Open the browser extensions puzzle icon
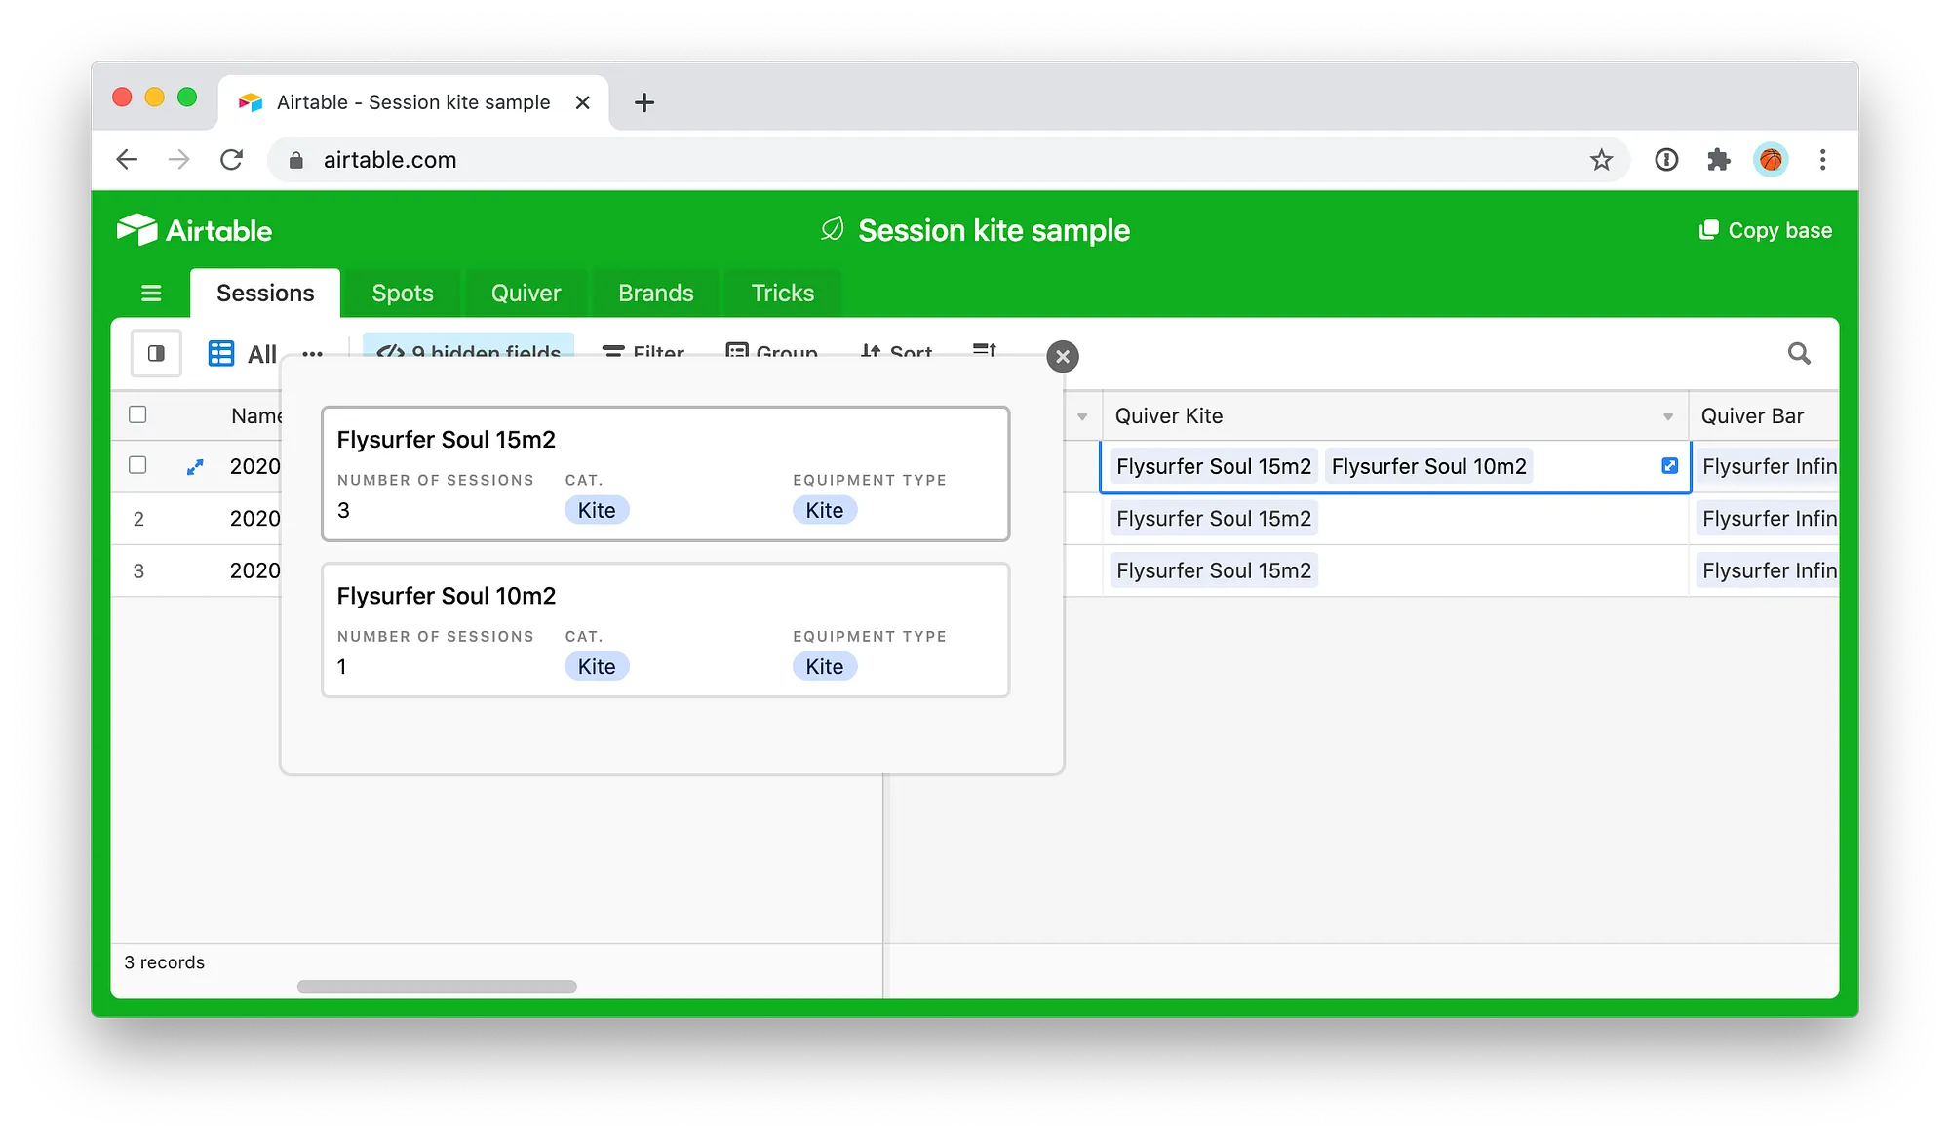This screenshot has width=1950, height=1138. click(x=1719, y=160)
